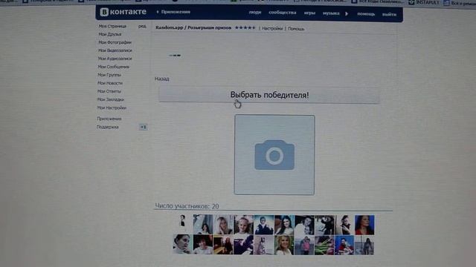Open Мои Фотографии in sidebar

point(115,42)
